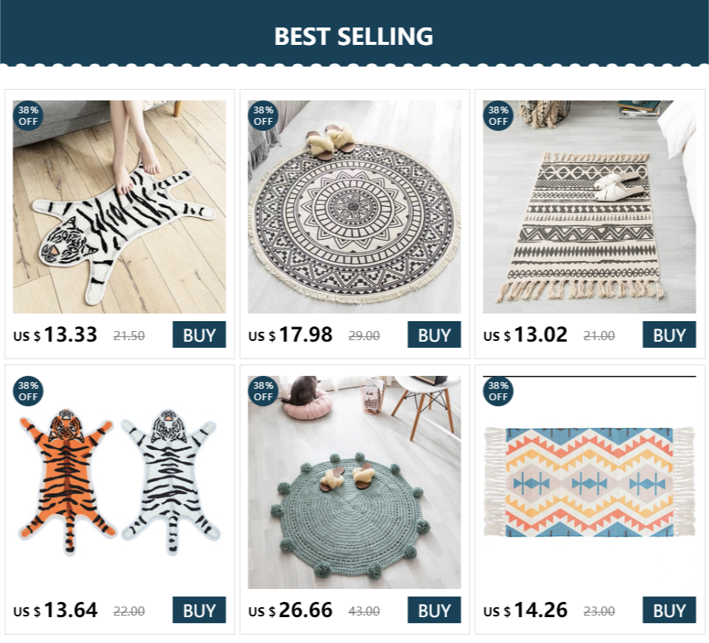Click the BEST SELLING header banner
The height and width of the screenshot is (643, 709).
tap(354, 36)
